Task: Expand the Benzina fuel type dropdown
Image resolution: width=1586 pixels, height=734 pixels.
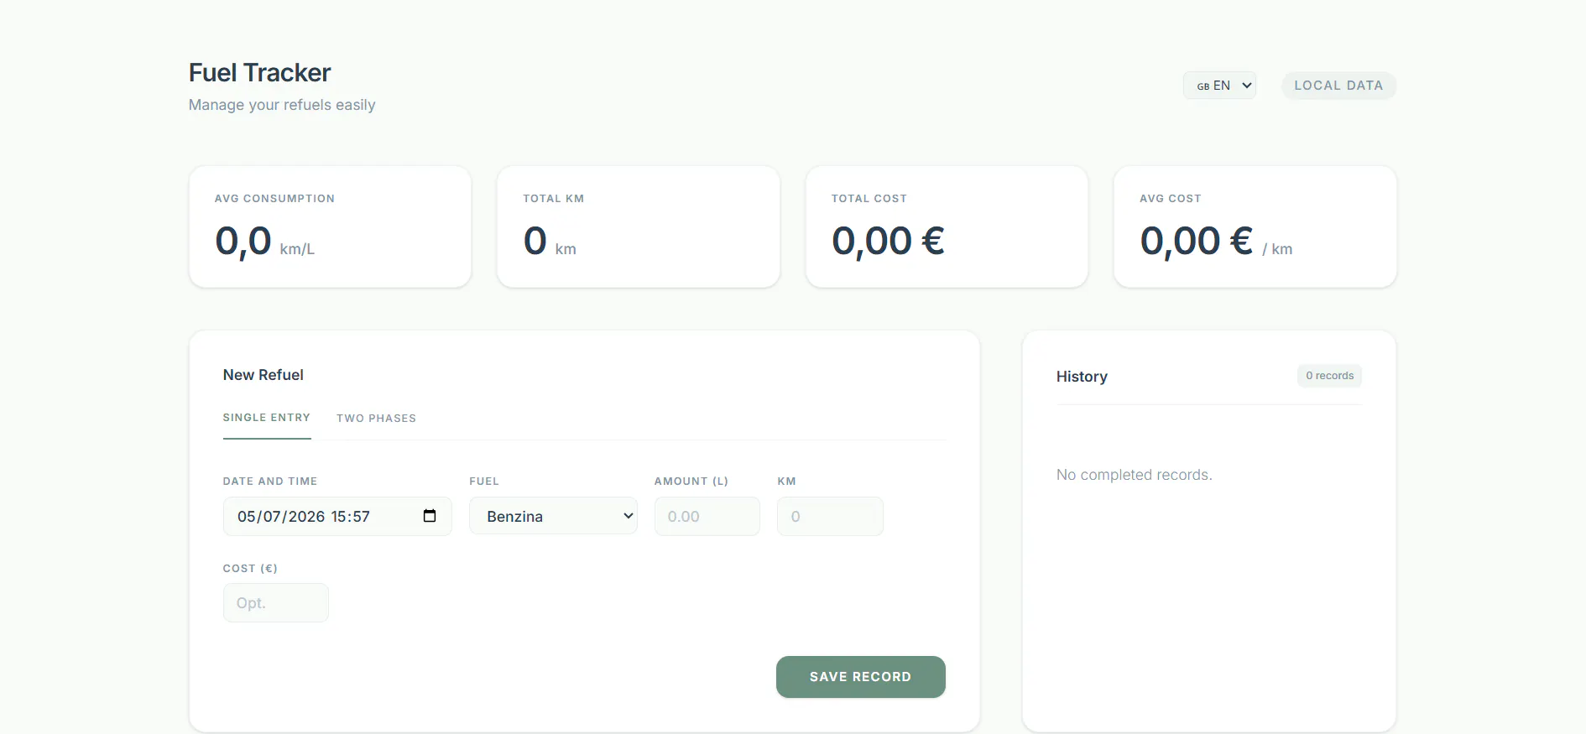Action: [553, 516]
